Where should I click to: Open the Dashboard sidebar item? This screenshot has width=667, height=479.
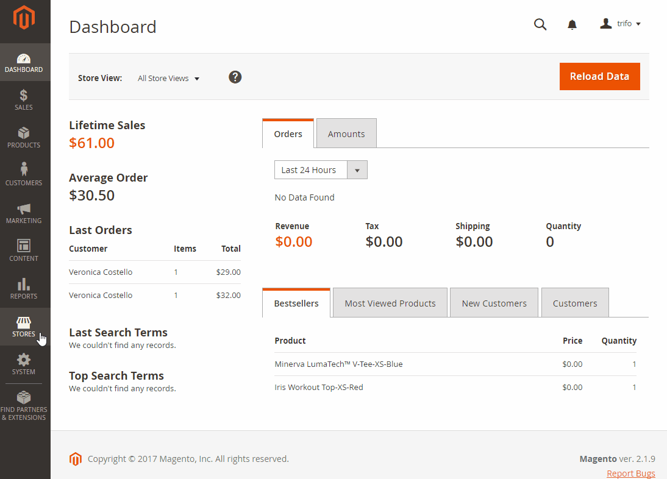click(25, 62)
